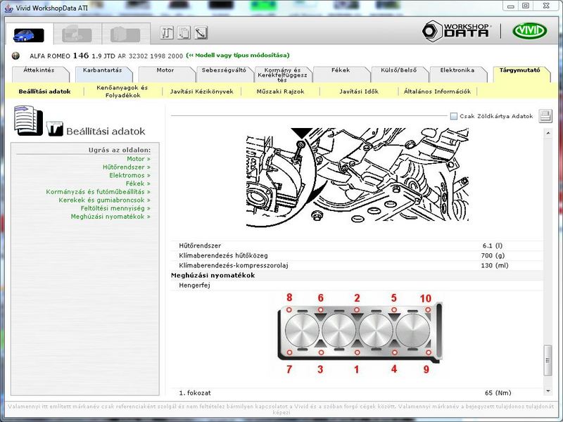Screen dimensions: 563x422
Task: Click the scrollbar down arrow
Action: click(548, 391)
